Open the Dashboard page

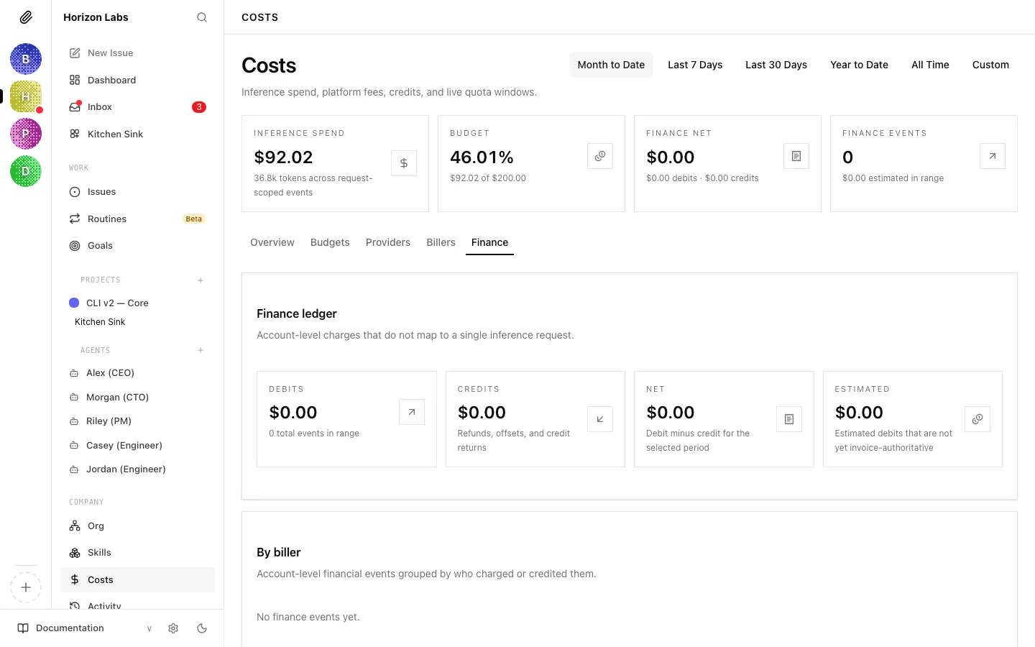pos(137,80)
